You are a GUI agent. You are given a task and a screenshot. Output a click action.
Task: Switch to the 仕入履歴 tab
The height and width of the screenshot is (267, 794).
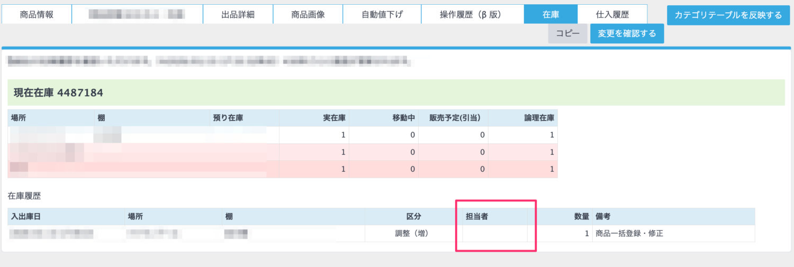click(612, 15)
